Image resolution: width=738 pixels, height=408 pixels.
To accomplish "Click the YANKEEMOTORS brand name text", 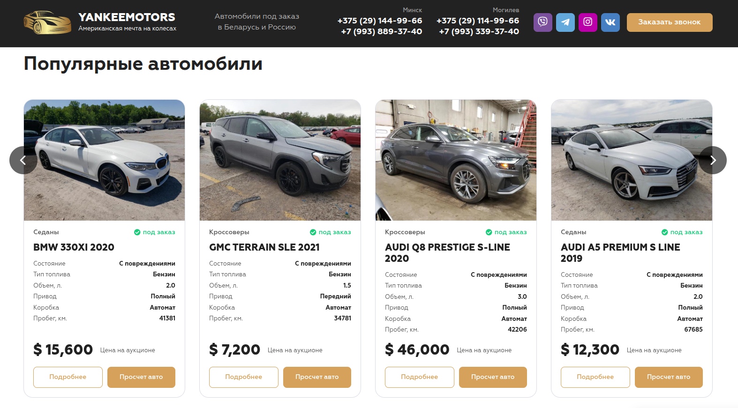I will tap(127, 17).
